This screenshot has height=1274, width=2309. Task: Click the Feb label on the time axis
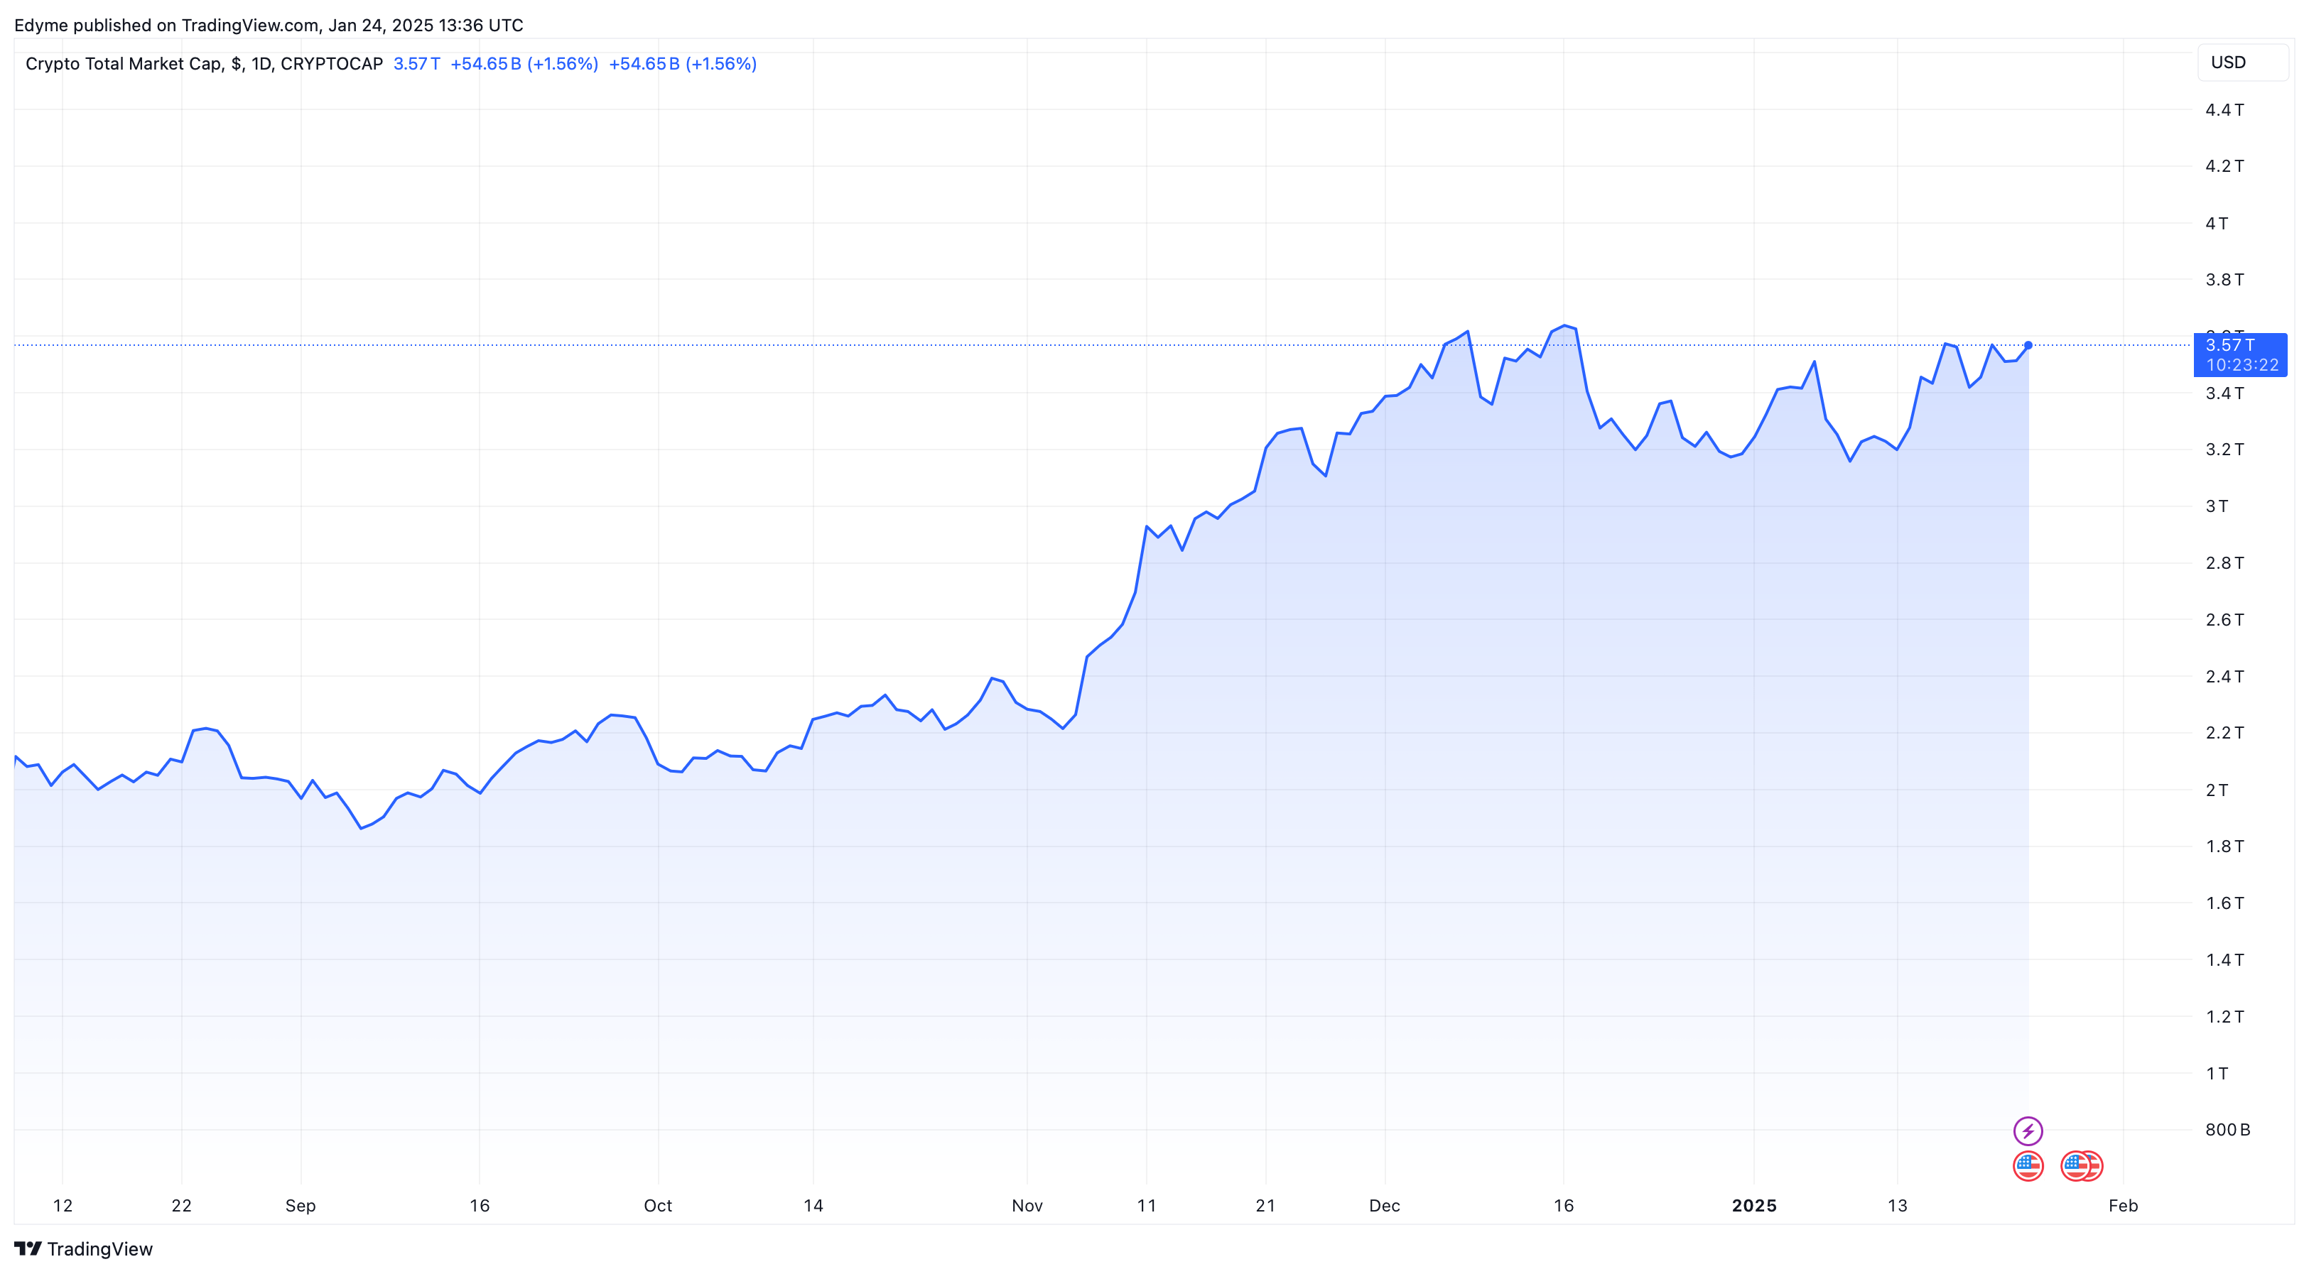tap(2123, 1205)
